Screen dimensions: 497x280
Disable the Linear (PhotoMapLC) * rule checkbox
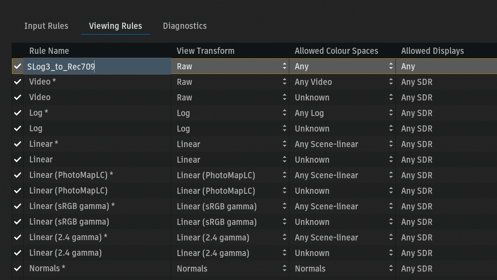pos(18,175)
